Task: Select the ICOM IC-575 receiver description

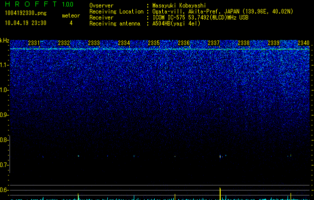Action: point(200,17)
